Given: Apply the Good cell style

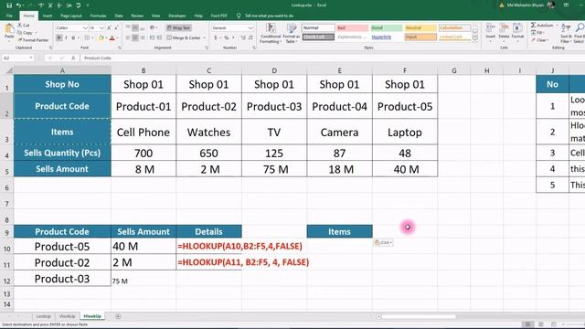Looking at the screenshot, I should click(x=386, y=28).
